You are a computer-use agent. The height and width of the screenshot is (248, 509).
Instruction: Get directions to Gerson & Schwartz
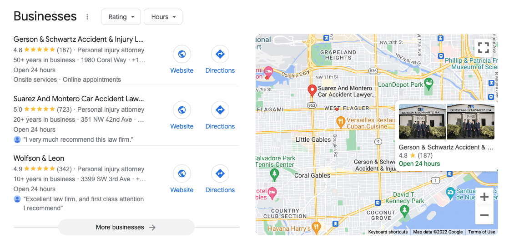point(220,54)
